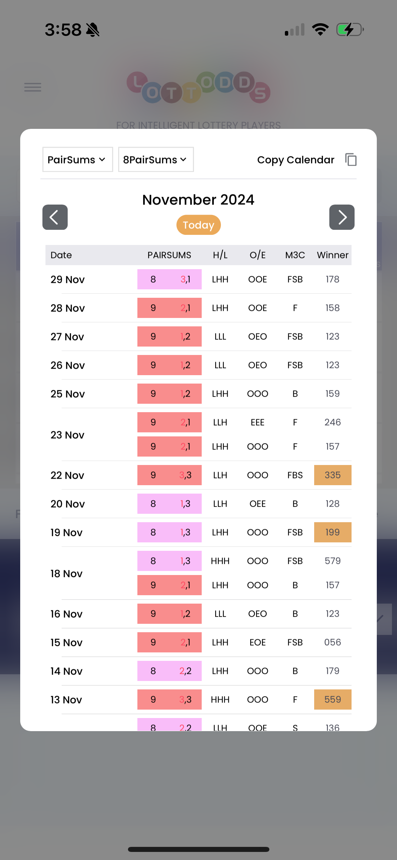Open the PairSums dropdown
The image size is (397, 860).
(77, 159)
